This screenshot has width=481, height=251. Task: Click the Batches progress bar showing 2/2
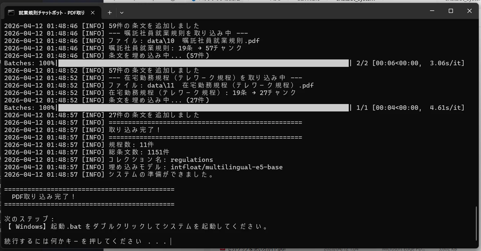[204, 63]
